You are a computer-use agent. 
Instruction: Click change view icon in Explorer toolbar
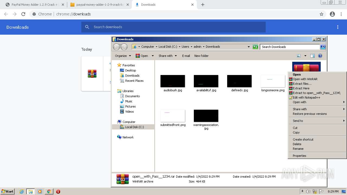click(x=299, y=56)
